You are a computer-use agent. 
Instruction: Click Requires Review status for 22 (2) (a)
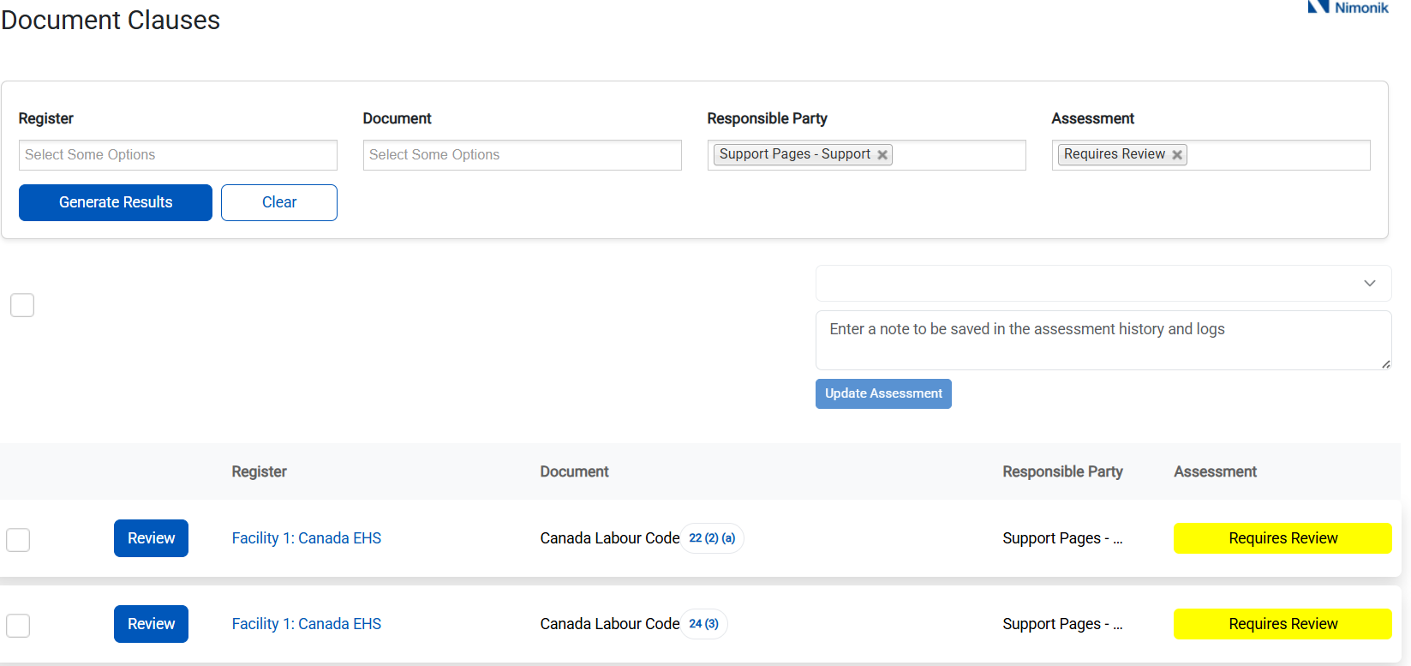point(1282,538)
